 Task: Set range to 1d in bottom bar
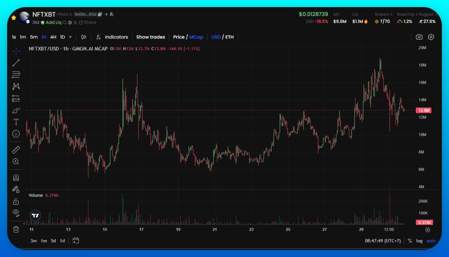62,241
